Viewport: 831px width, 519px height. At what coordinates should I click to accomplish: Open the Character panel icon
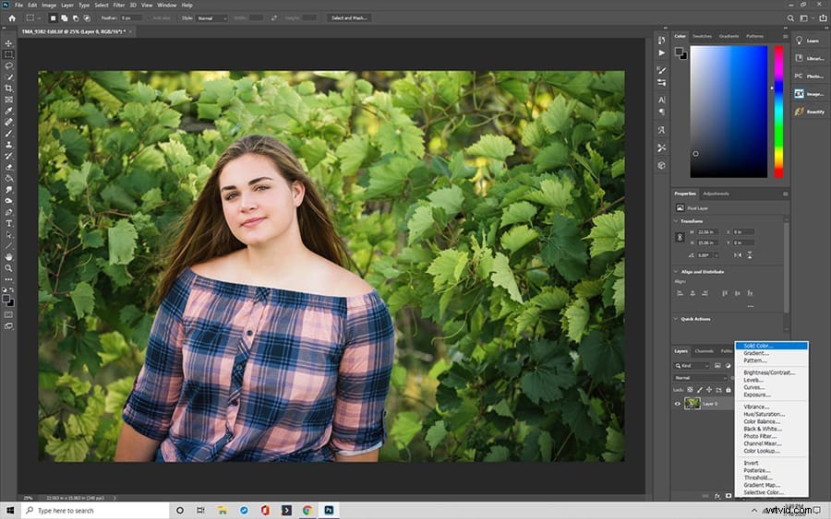coord(661,100)
